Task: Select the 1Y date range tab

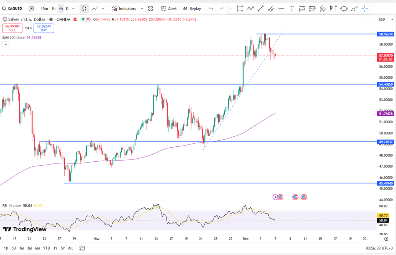Action: (x=55, y=248)
